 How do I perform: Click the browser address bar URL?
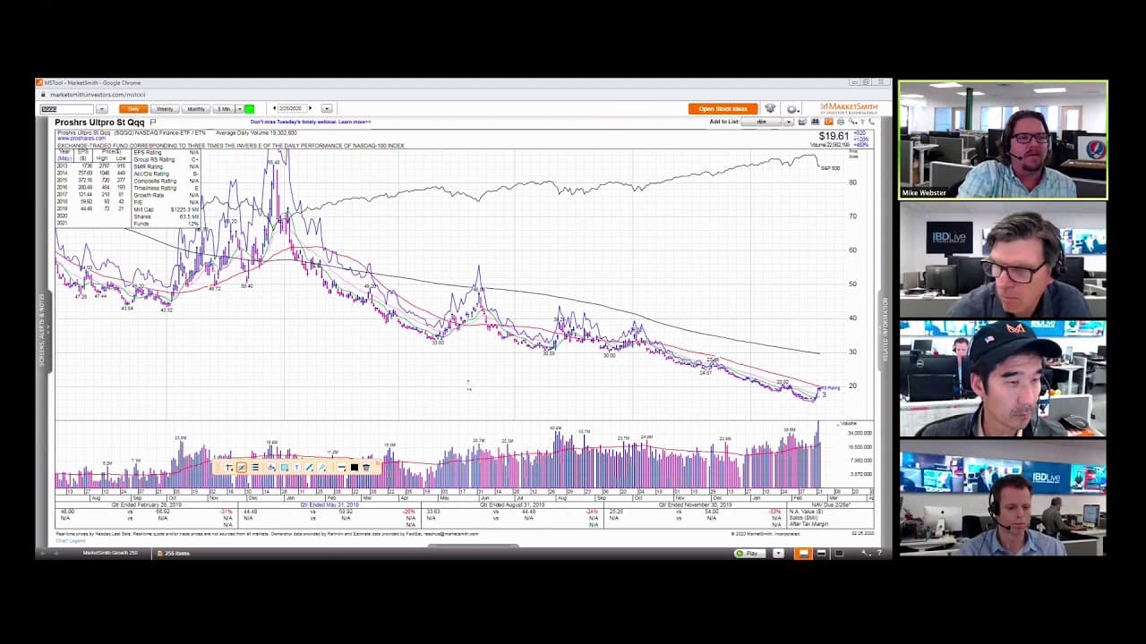click(x=98, y=94)
